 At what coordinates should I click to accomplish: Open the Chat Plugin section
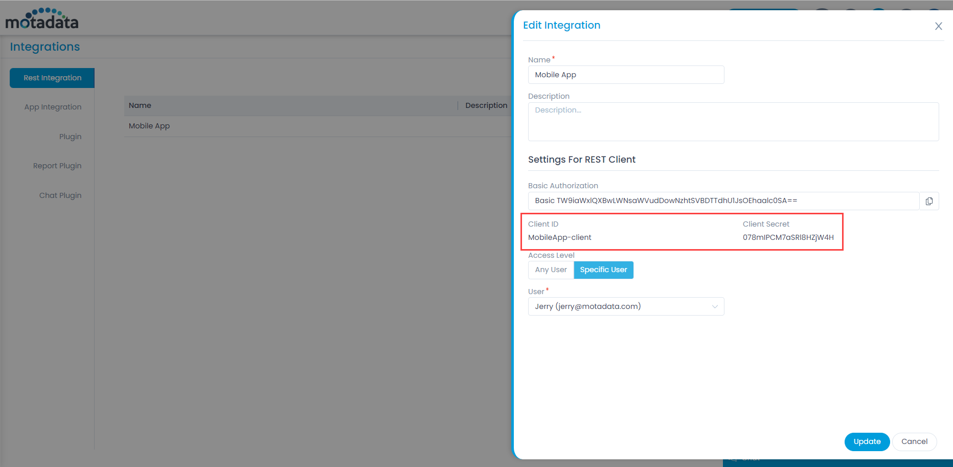tap(60, 195)
